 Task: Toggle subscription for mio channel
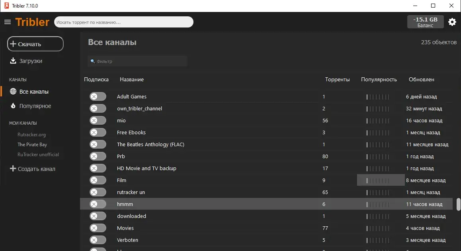tap(98, 120)
